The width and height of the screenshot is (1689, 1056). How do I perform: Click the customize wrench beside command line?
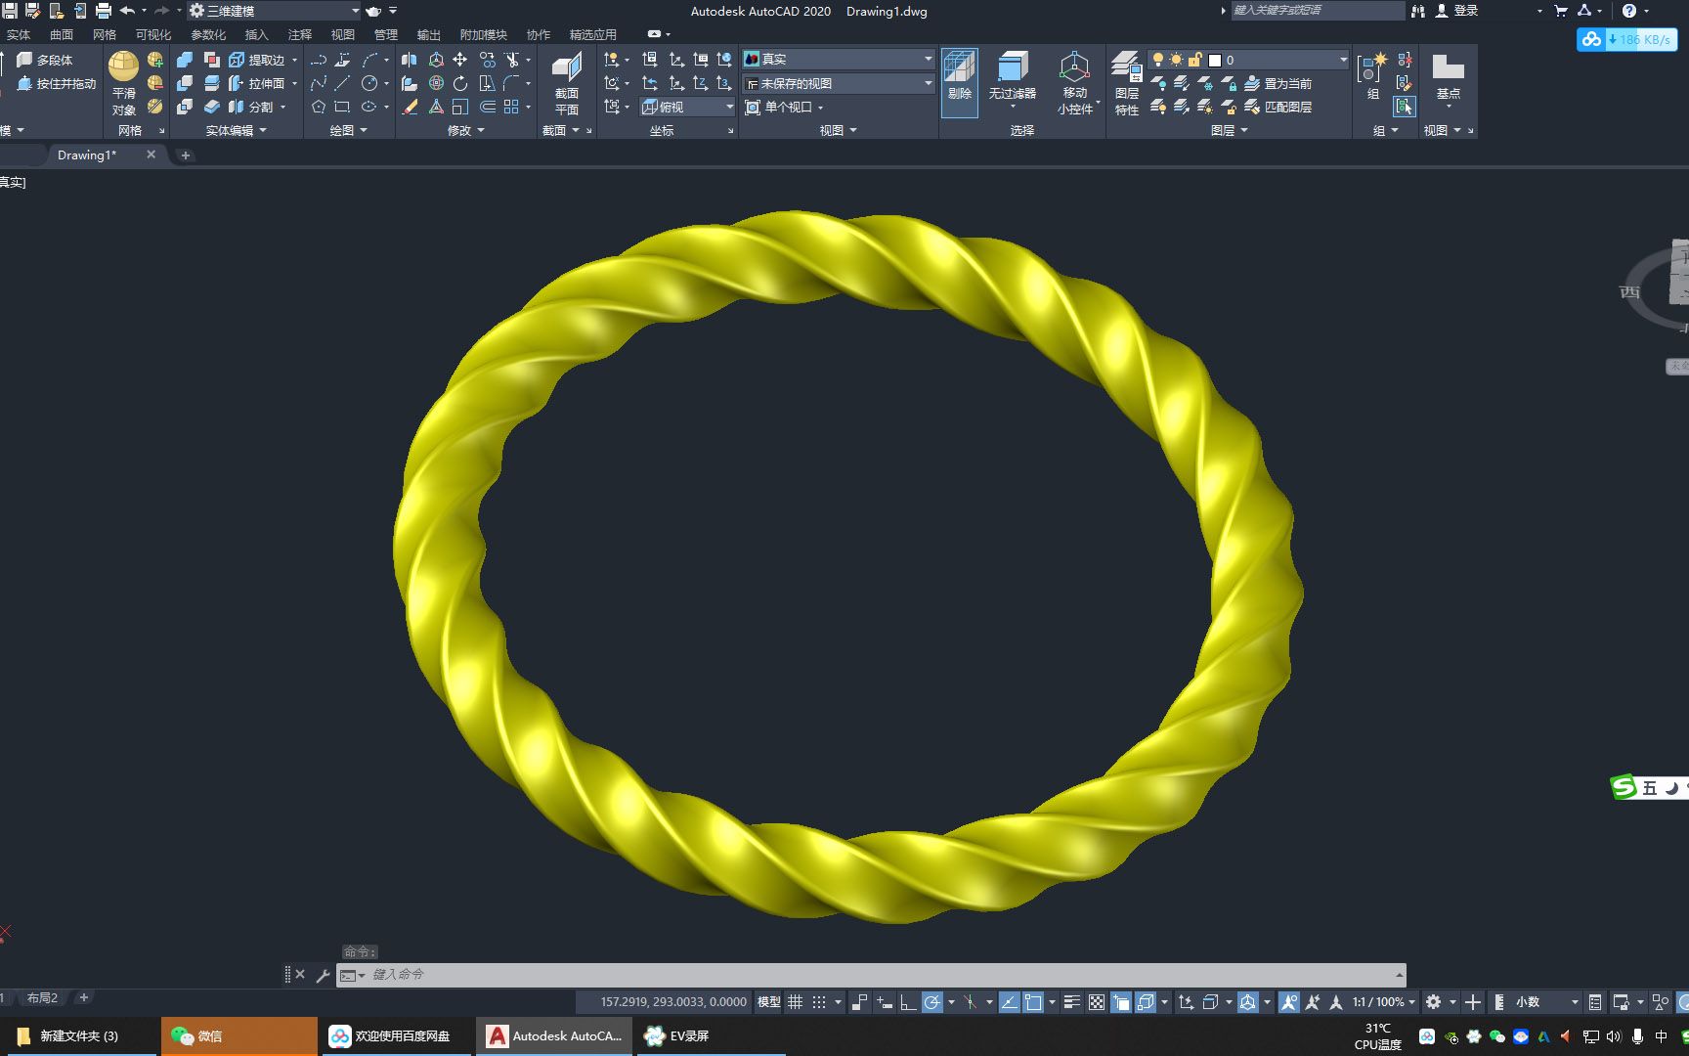[x=323, y=975]
